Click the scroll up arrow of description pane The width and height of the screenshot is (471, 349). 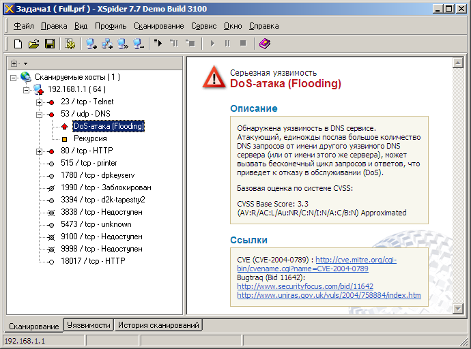458,63
